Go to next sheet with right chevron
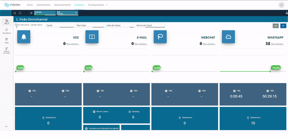The height and width of the screenshot is (137, 288). point(283,19)
